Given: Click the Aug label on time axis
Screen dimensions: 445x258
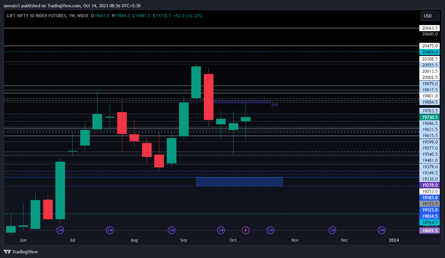Looking at the screenshot, I should 134,240.
